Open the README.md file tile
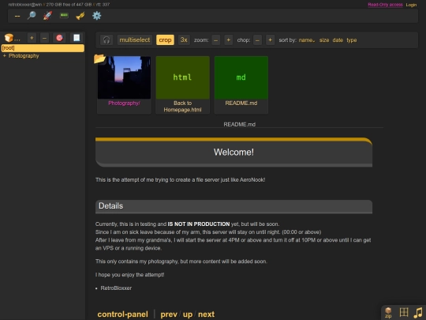Image resolution: width=426 pixels, height=320 pixels. coord(241,85)
